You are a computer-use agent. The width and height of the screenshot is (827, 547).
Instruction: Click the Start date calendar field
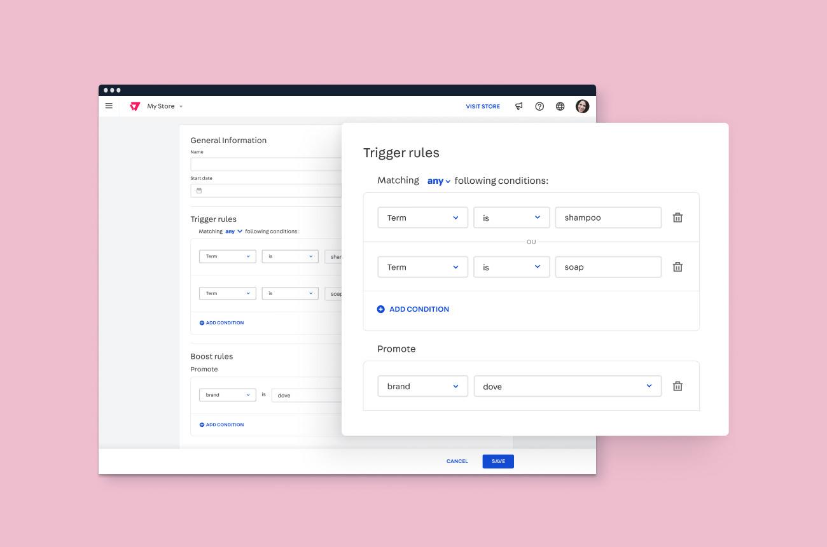point(265,191)
